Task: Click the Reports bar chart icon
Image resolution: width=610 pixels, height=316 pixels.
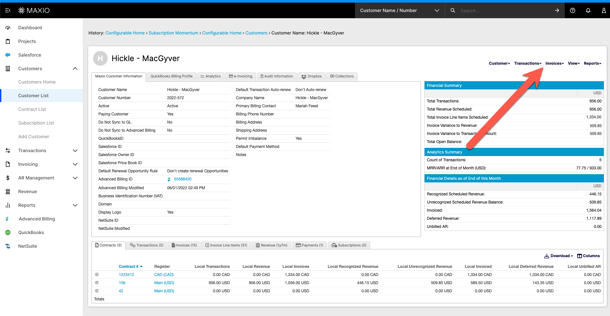Action: click(x=8, y=205)
